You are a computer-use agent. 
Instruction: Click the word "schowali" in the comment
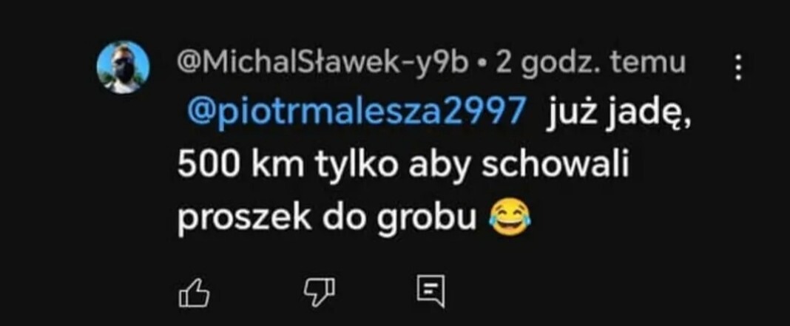point(556,164)
